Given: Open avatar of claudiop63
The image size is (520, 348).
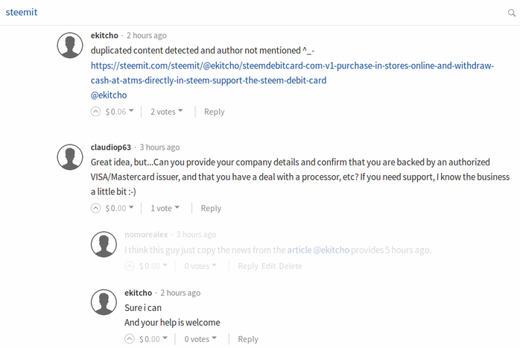Looking at the screenshot, I should point(70,157).
